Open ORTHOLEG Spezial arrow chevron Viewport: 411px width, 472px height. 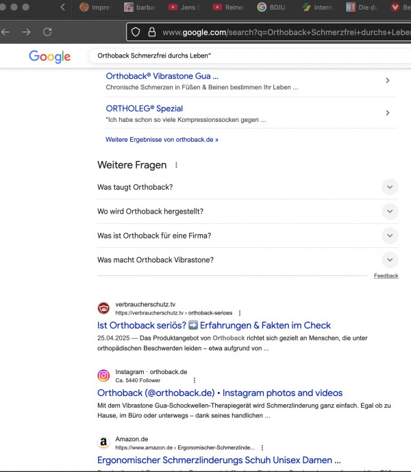388,113
